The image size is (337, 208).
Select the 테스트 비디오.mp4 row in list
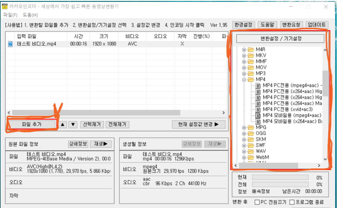116,44
